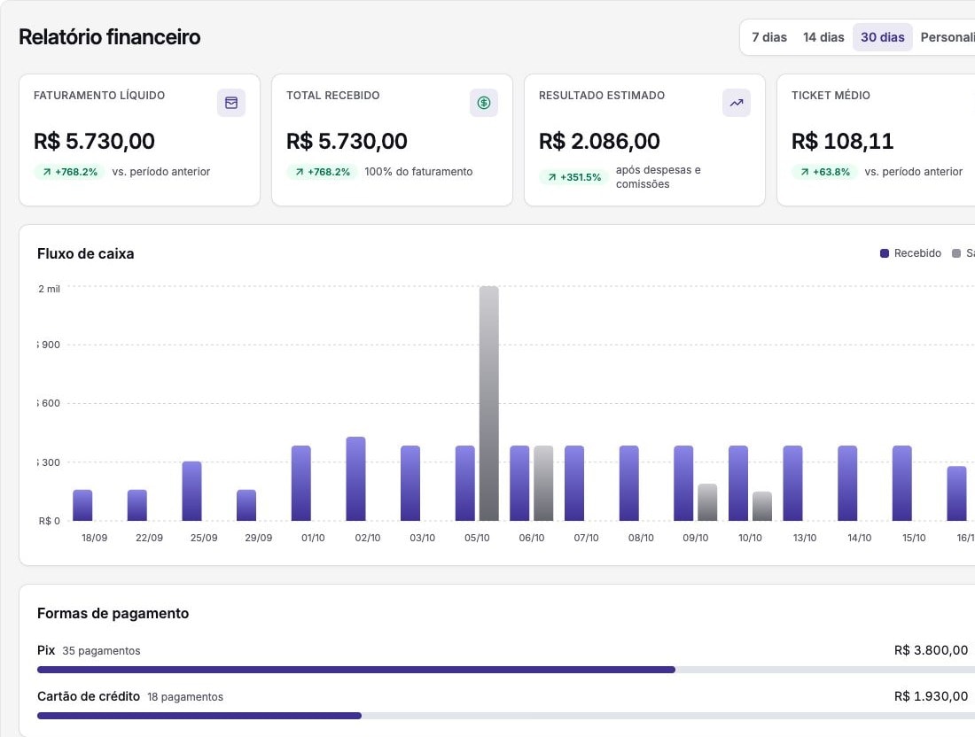Click the R$ 108,11 ticket médio value
The width and height of the screenshot is (975, 737).
(842, 141)
